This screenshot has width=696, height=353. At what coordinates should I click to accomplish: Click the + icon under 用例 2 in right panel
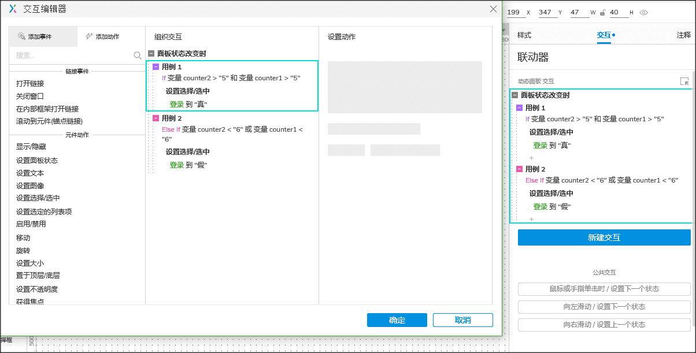click(x=531, y=218)
